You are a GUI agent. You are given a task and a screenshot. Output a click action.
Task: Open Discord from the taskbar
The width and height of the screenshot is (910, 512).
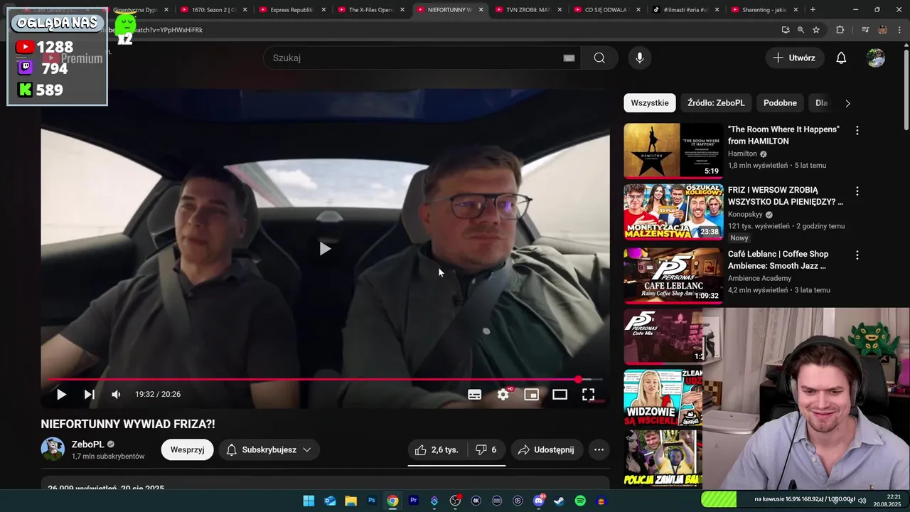pos(539,501)
